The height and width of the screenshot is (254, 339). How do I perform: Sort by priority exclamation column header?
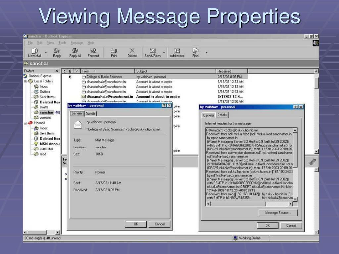[x=64, y=71]
